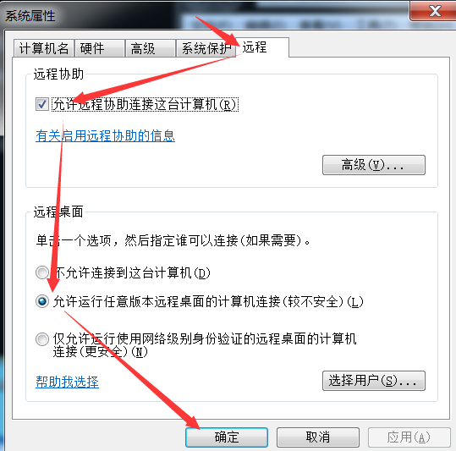This screenshot has height=451, width=456.
Task: Open the 帮助我选择 link
Action: tap(67, 382)
